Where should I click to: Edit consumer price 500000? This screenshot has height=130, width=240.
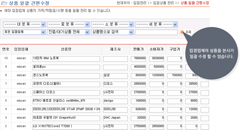pos(157,67)
